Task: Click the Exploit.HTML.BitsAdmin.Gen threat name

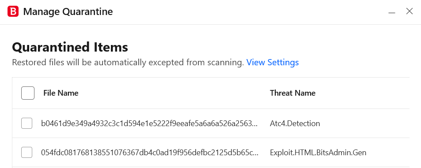Action: pos(318,153)
